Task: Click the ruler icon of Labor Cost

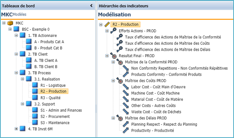Action: point(126,87)
